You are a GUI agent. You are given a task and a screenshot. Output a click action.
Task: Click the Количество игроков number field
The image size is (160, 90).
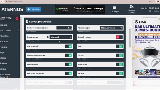click(63, 28)
